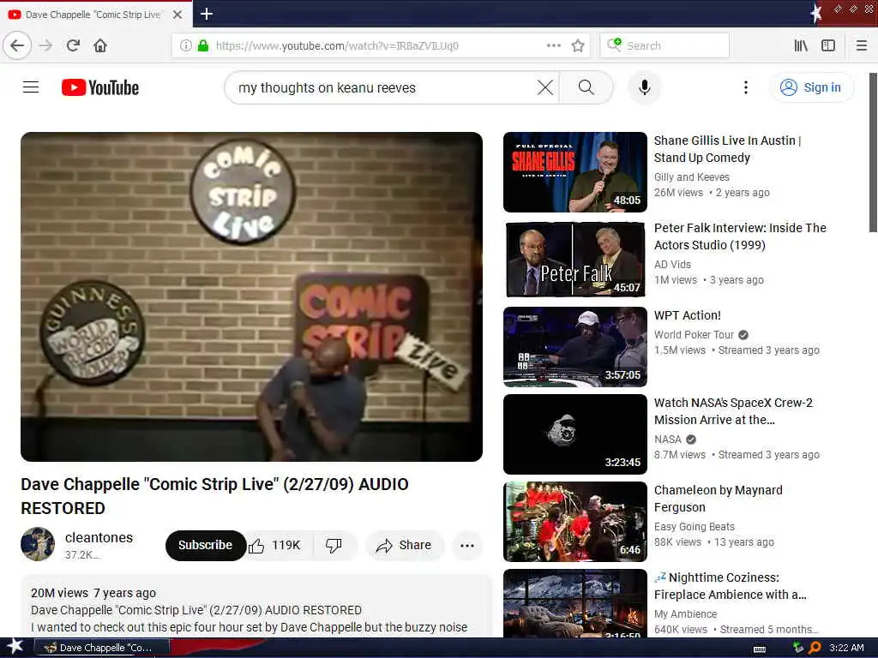
Task: Close the Dave Chappelle tab
Action: click(x=177, y=15)
